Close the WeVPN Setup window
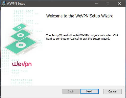This screenshot has height=98, width=126. click(120, 4)
